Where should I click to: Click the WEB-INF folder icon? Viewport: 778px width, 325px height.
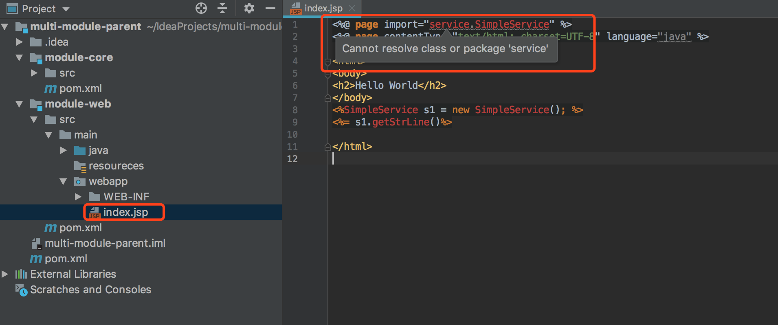click(95, 197)
